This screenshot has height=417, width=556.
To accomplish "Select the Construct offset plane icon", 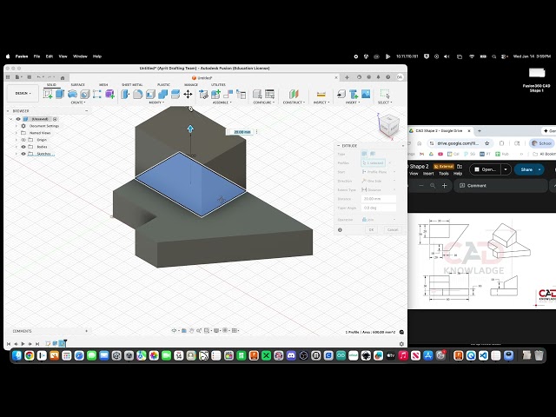I will tap(294, 94).
